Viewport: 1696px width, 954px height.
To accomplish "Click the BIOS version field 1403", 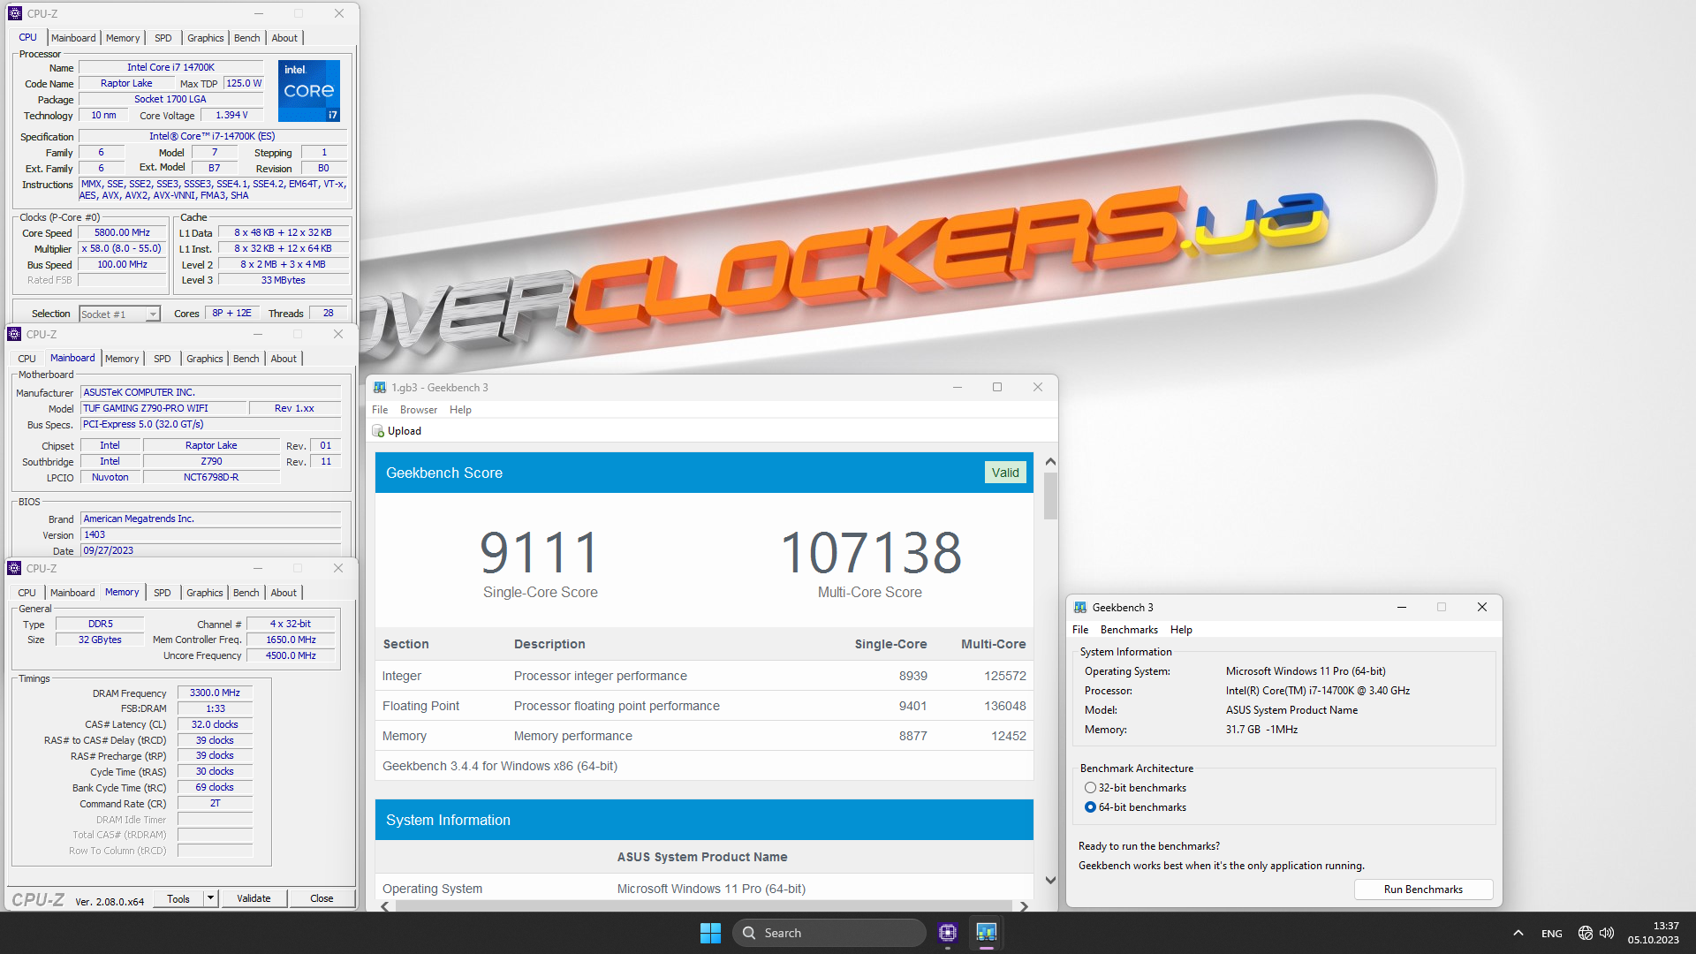I will click(x=210, y=534).
